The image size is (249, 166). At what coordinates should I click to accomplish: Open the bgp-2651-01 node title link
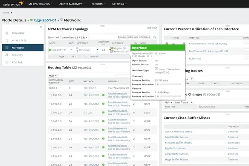[45, 20]
